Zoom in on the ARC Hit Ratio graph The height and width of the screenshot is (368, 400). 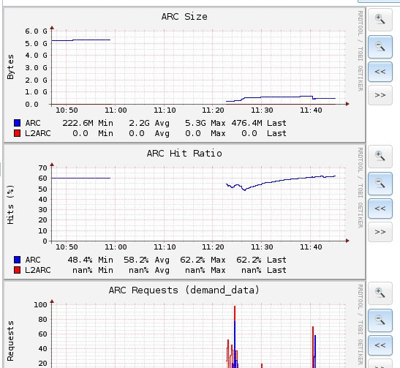pos(380,156)
